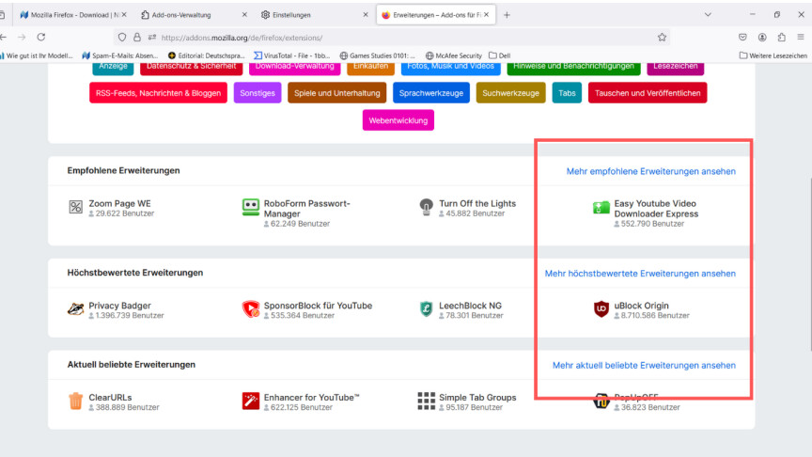The width and height of the screenshot is (812, 457).
Task: Open the Firefox hamburger menu
Action: click(x=801, y=38)
